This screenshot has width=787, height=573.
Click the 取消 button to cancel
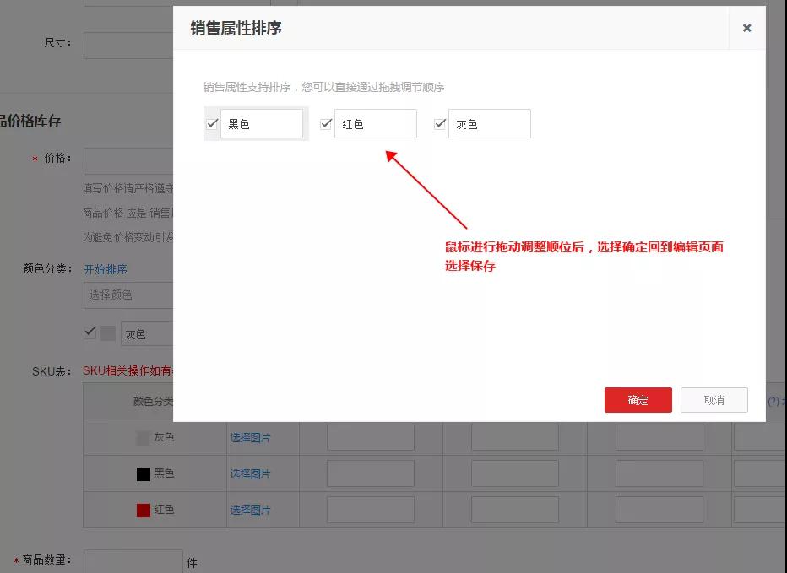714,400
